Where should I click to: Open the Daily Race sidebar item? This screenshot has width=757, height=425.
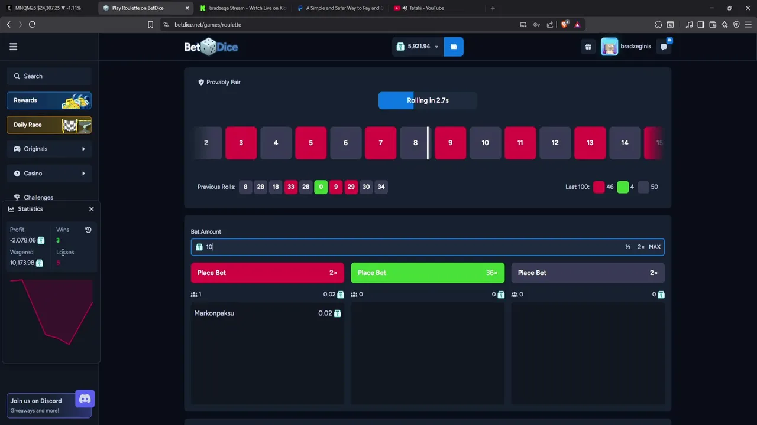click(49, 125)
